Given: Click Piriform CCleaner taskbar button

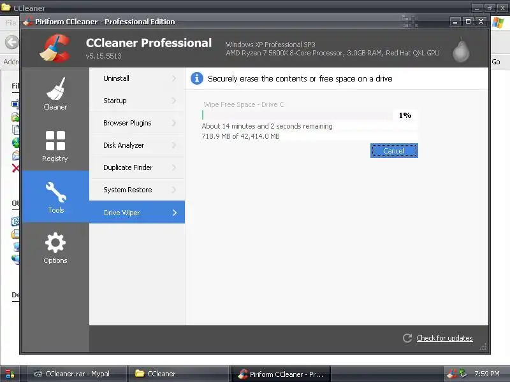Looking at the screenshot, I should click(280, 374).
